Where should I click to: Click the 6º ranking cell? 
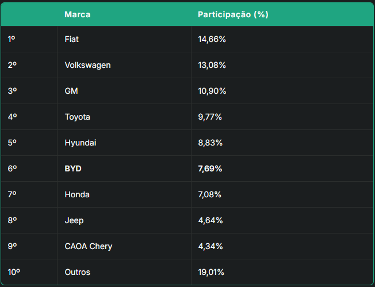point(12,169)
